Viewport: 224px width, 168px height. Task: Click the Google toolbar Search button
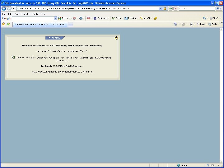pyautogui.click(x=63, y=18)
